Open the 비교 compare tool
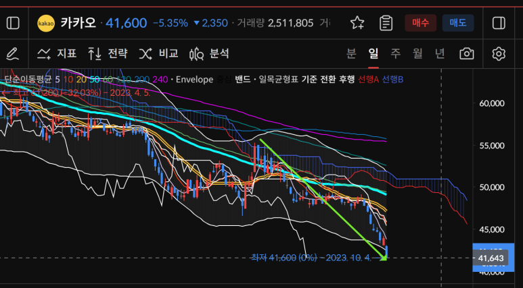 click(158, 53)
